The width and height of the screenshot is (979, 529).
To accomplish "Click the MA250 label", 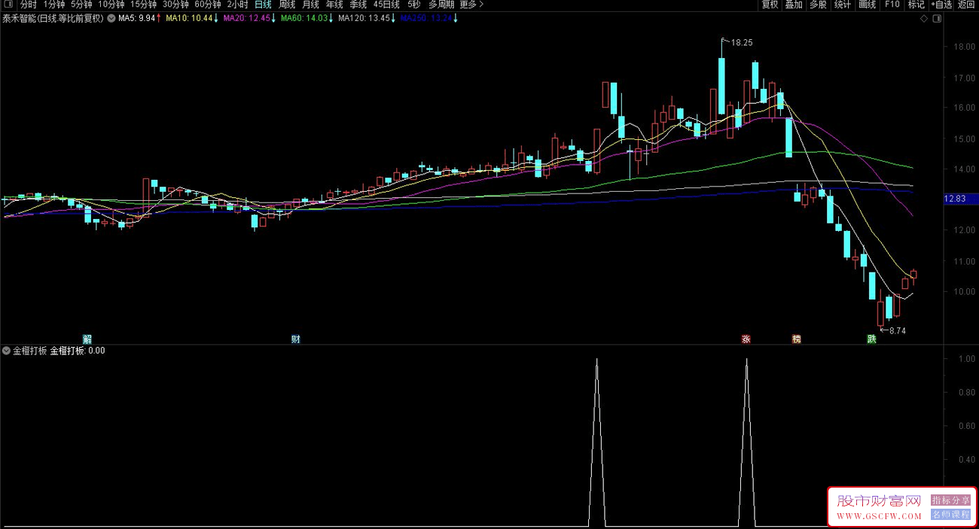I will tap(429, 18).
